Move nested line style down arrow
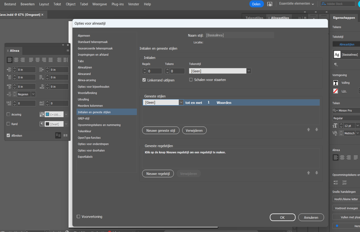The width and height of the screenshot is (360, 232). pos(317,173)
